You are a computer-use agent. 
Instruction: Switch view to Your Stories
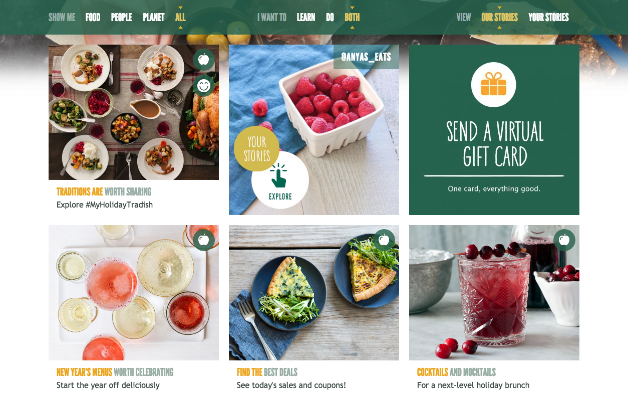[x=548, y=17]
